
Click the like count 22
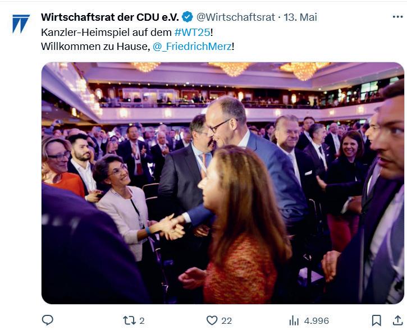[x=226, y=321]
